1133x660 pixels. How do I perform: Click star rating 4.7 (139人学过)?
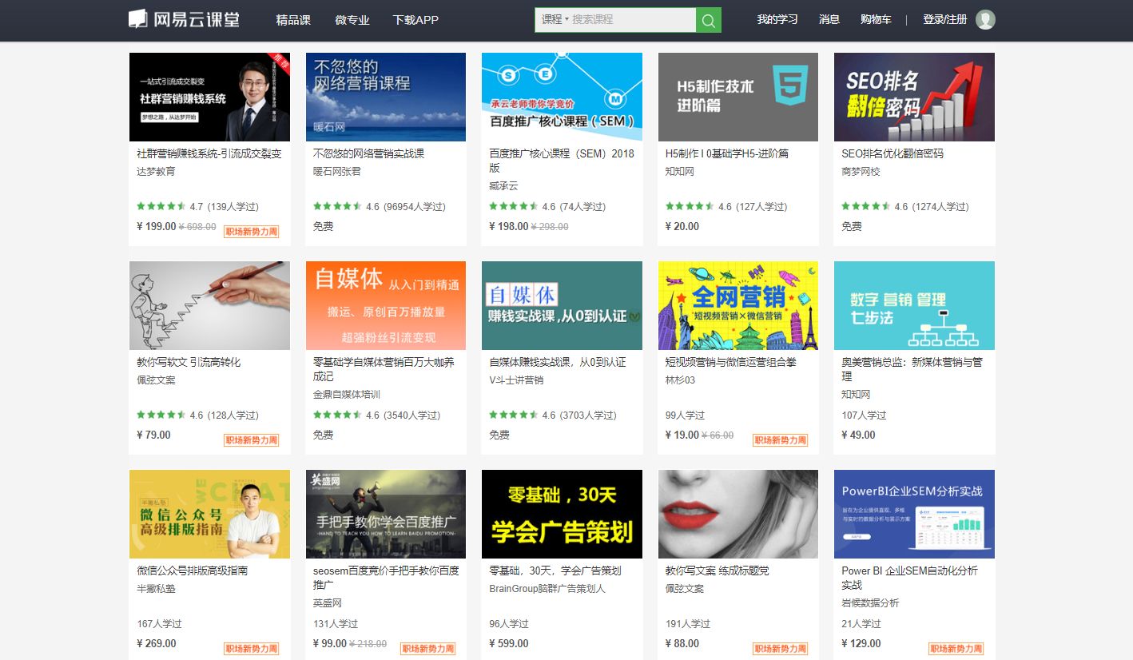tap(197, 207)
